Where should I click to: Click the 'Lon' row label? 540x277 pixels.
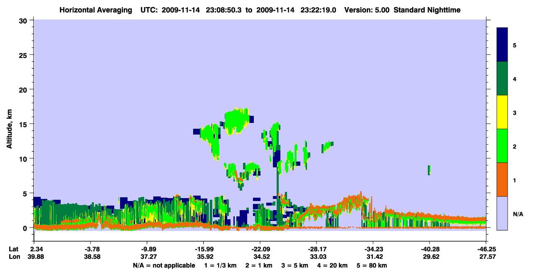14,257
